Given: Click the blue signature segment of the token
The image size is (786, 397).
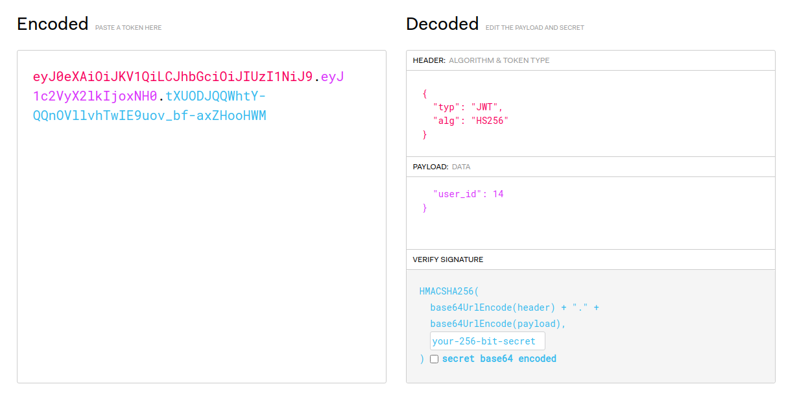Looking at the screenshot, I should [x=150, y=106].
